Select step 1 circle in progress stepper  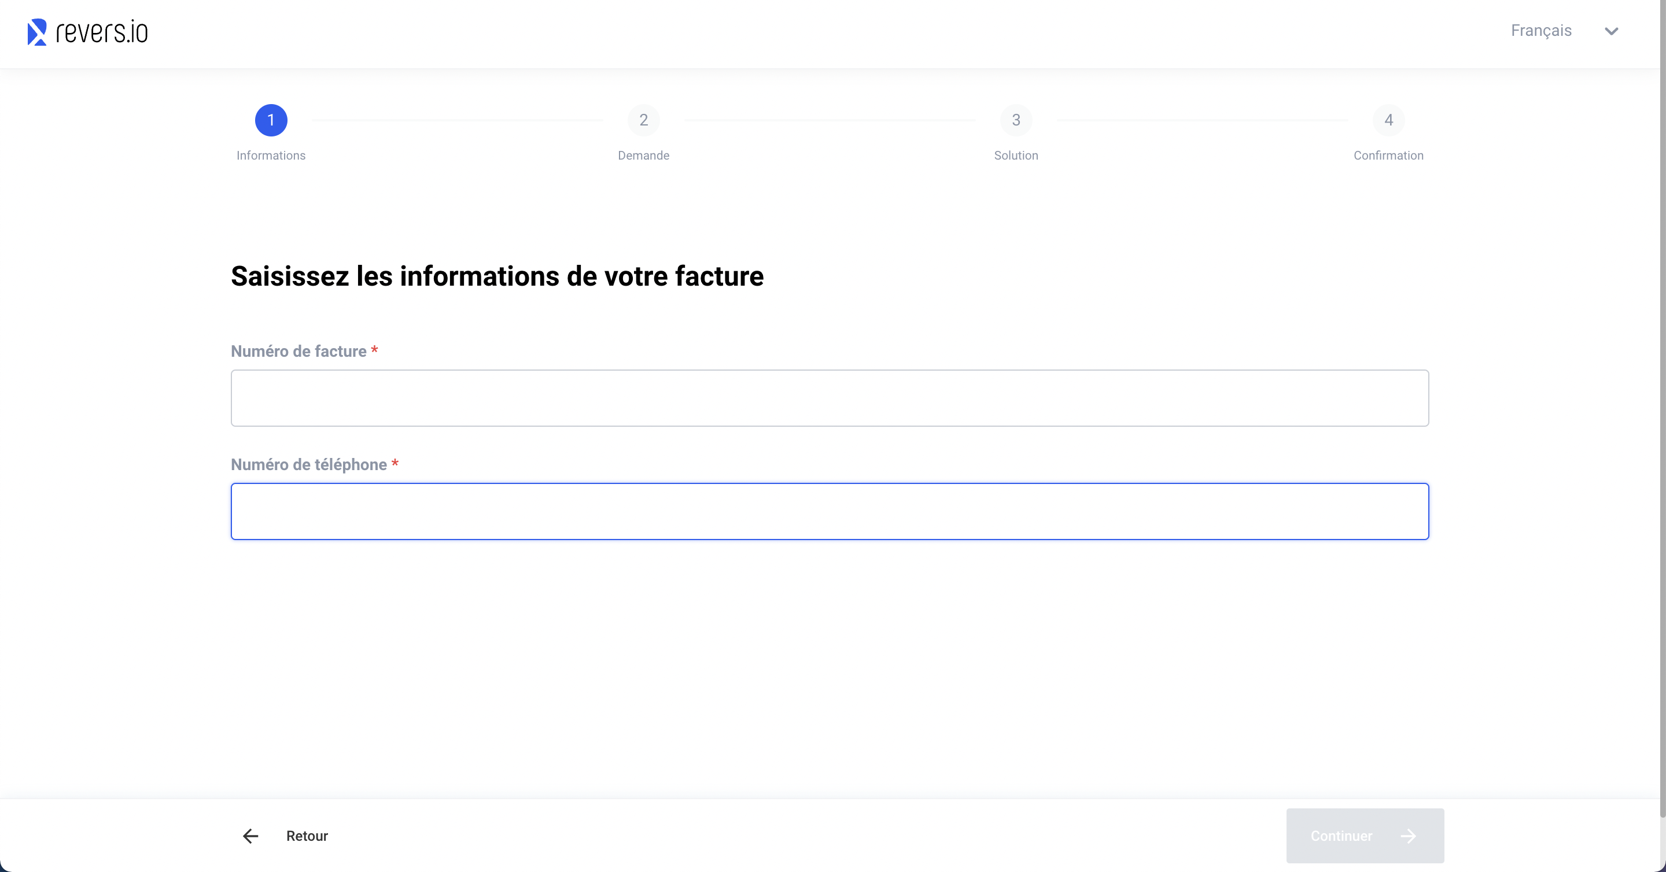point(271,120)
